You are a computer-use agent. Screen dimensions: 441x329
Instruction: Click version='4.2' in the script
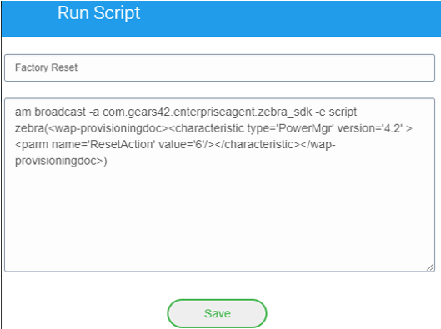click(370, 128)
